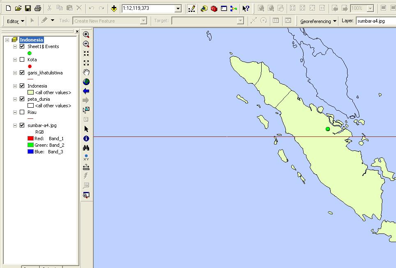396x268 pixels.
Task: Enable the Kota layer checkbox
Action: (22, 60)
